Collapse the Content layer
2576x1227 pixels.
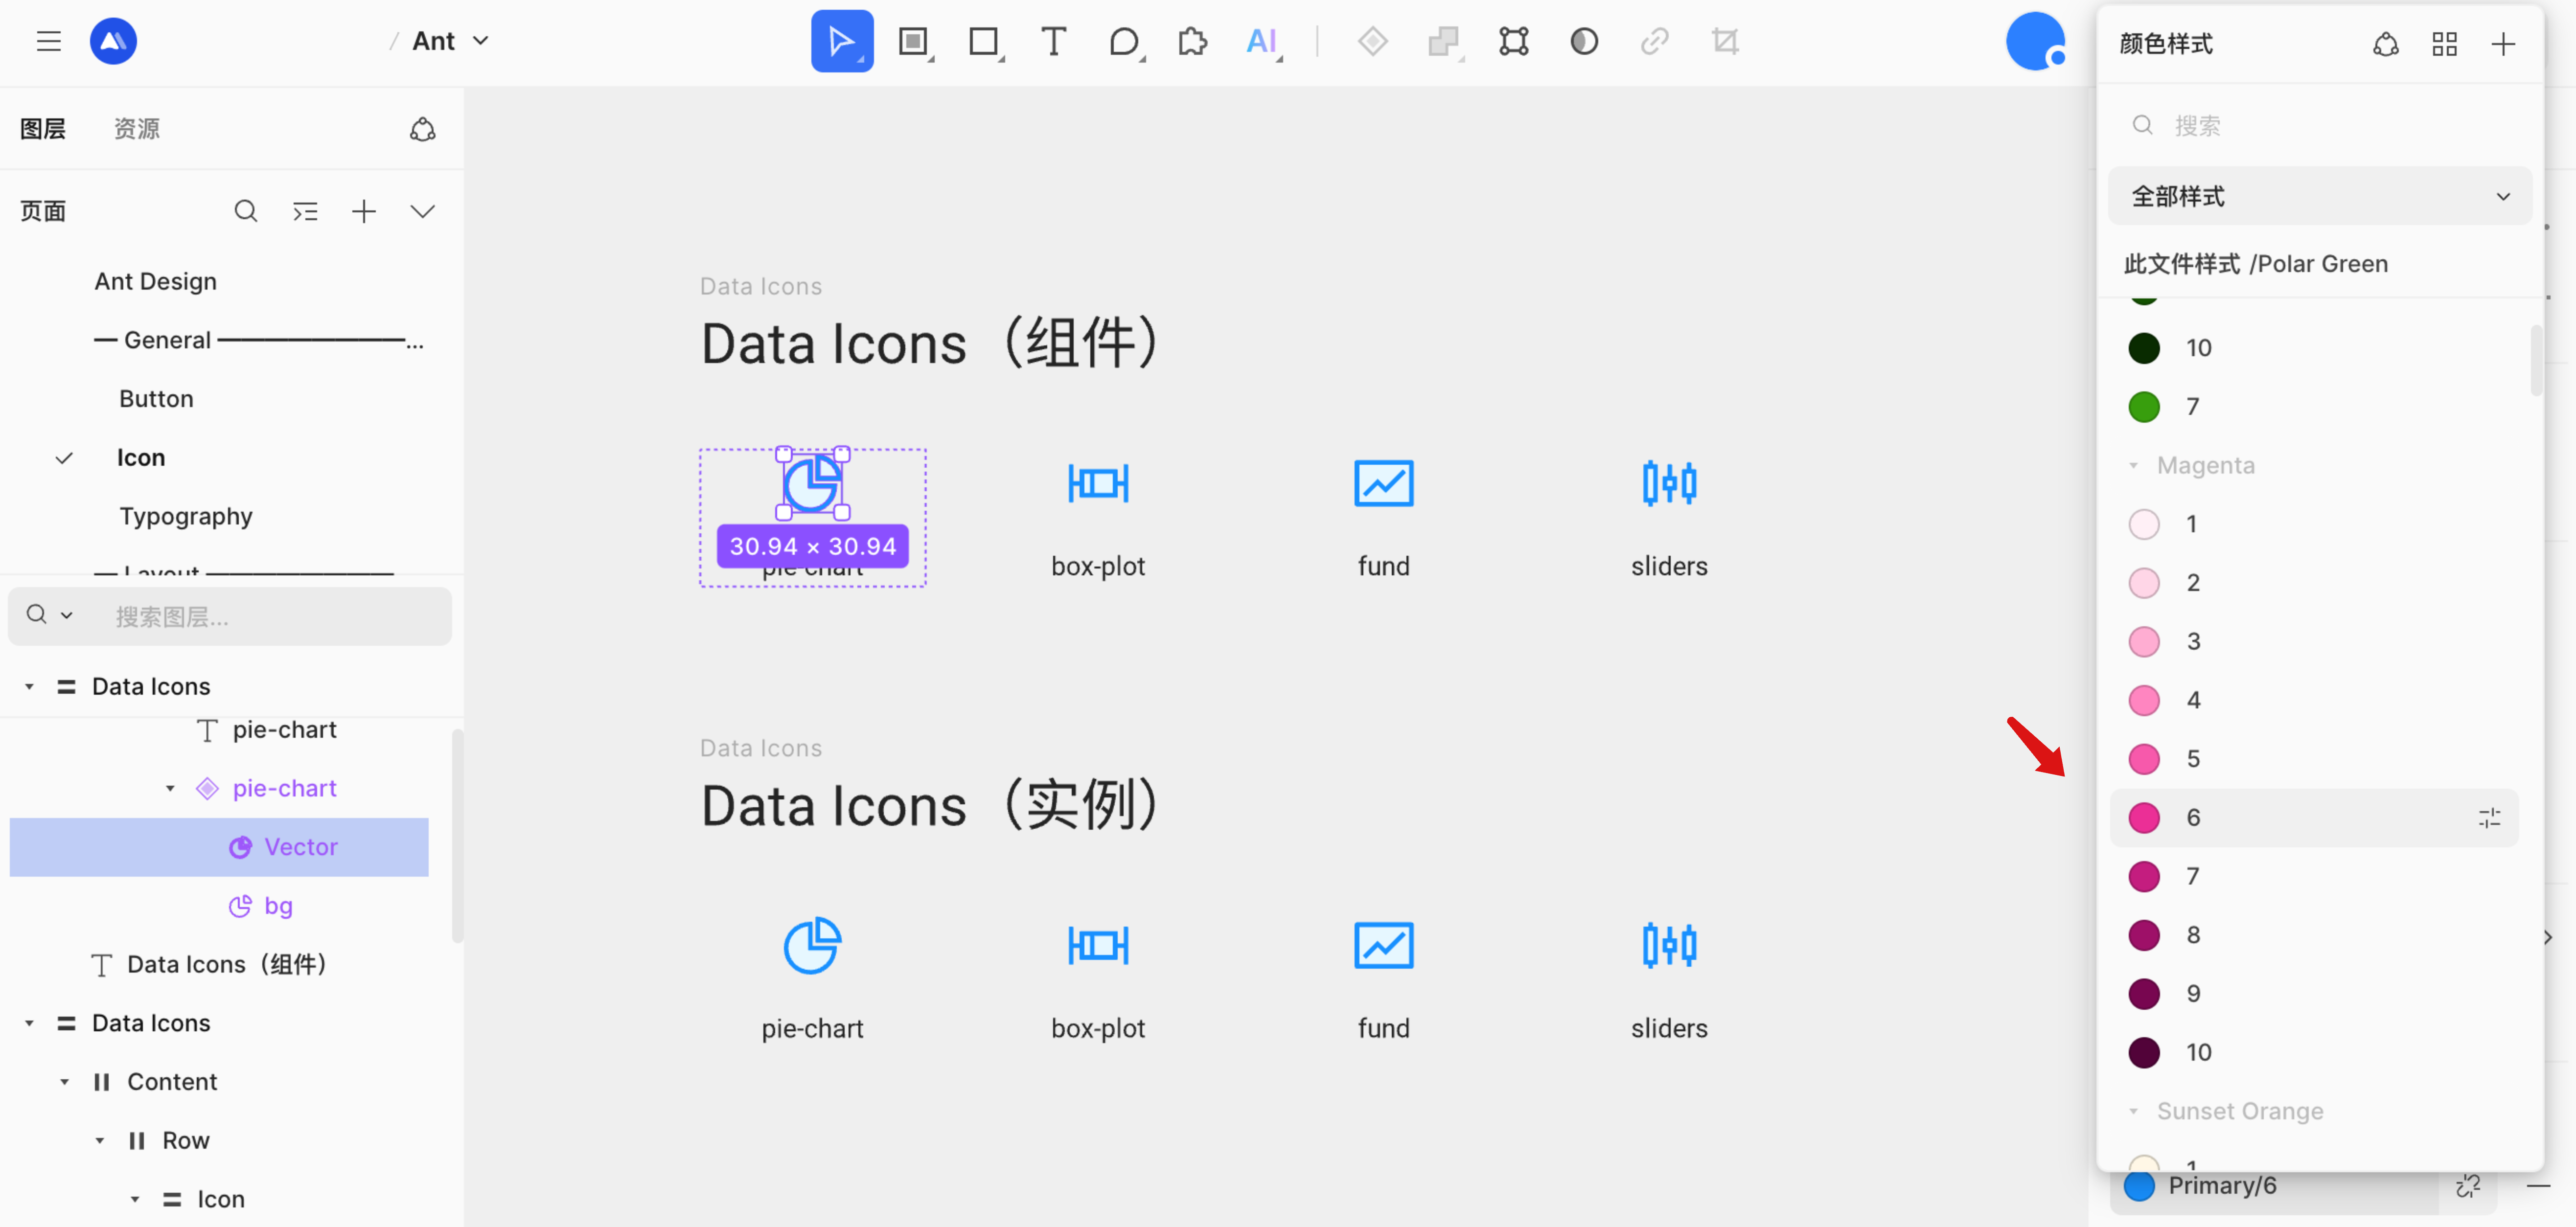(65, 1082)
